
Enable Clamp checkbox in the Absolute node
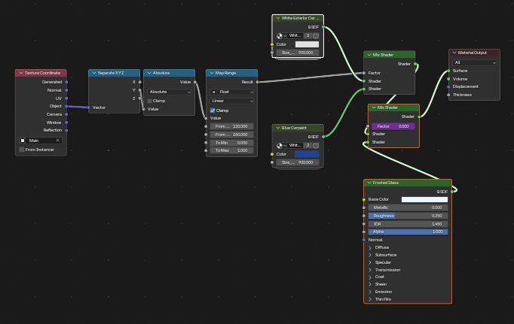(150, 101)
